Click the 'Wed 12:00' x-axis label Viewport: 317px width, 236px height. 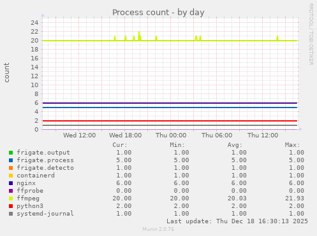79,135
